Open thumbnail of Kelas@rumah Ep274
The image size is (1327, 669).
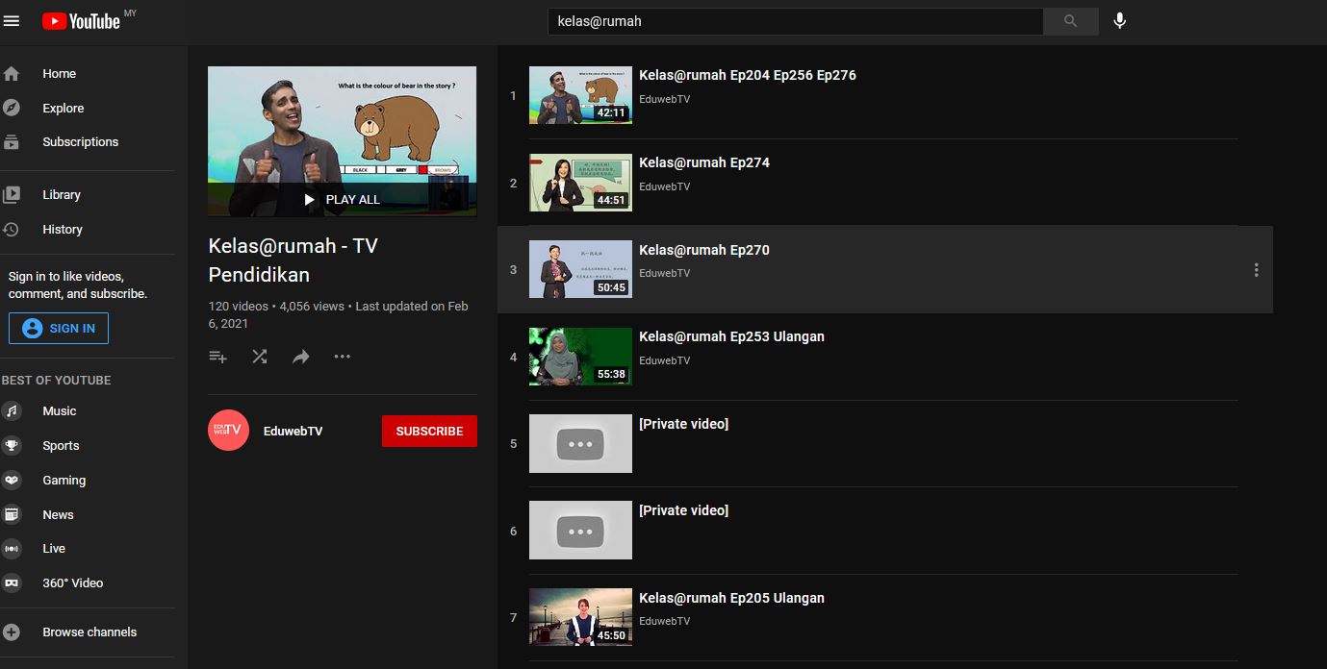pyautogui.click(x=580, y=183)
